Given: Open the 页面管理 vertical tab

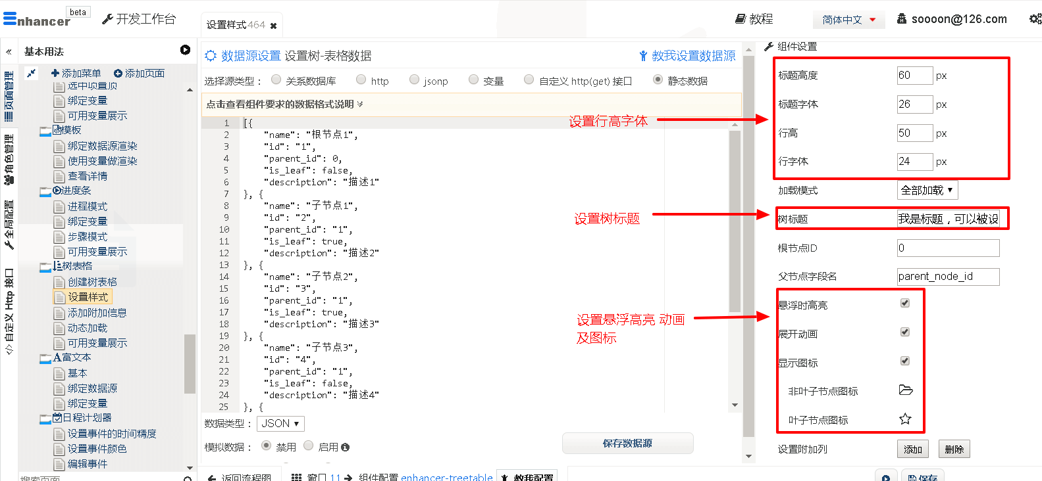Looking at the screenshot, I should tap(9, 96).
